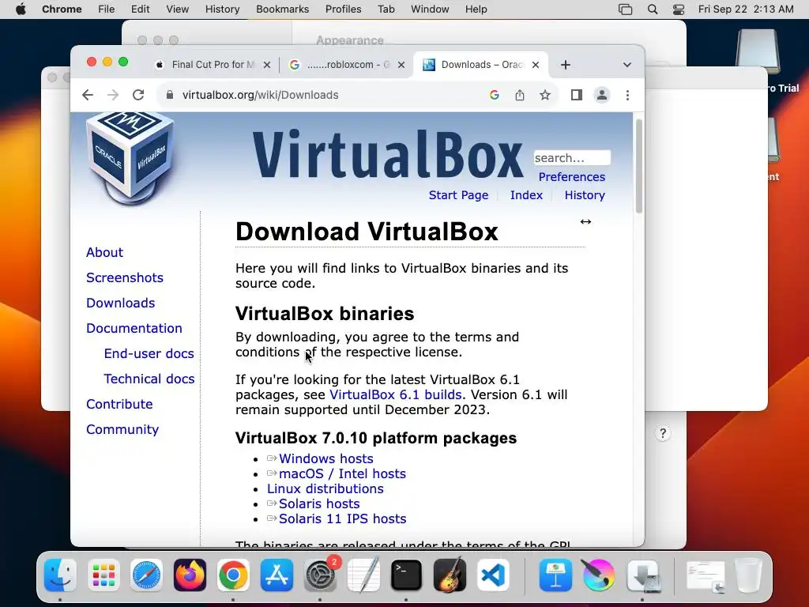Go back using the browser back arrow
809x607 pixels.
click(88, 95)
